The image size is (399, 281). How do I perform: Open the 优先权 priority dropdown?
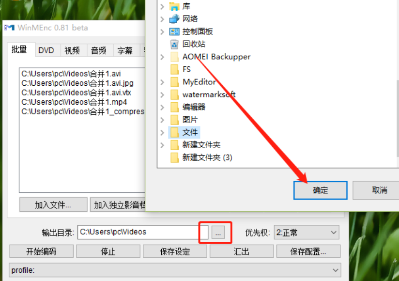tap(307, 233)
